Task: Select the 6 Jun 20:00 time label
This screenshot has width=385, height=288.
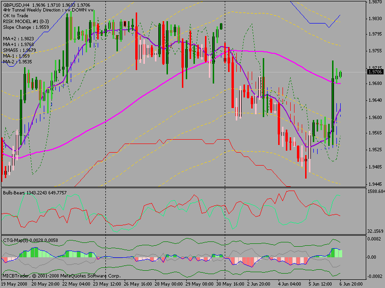Action: point(350,284)
